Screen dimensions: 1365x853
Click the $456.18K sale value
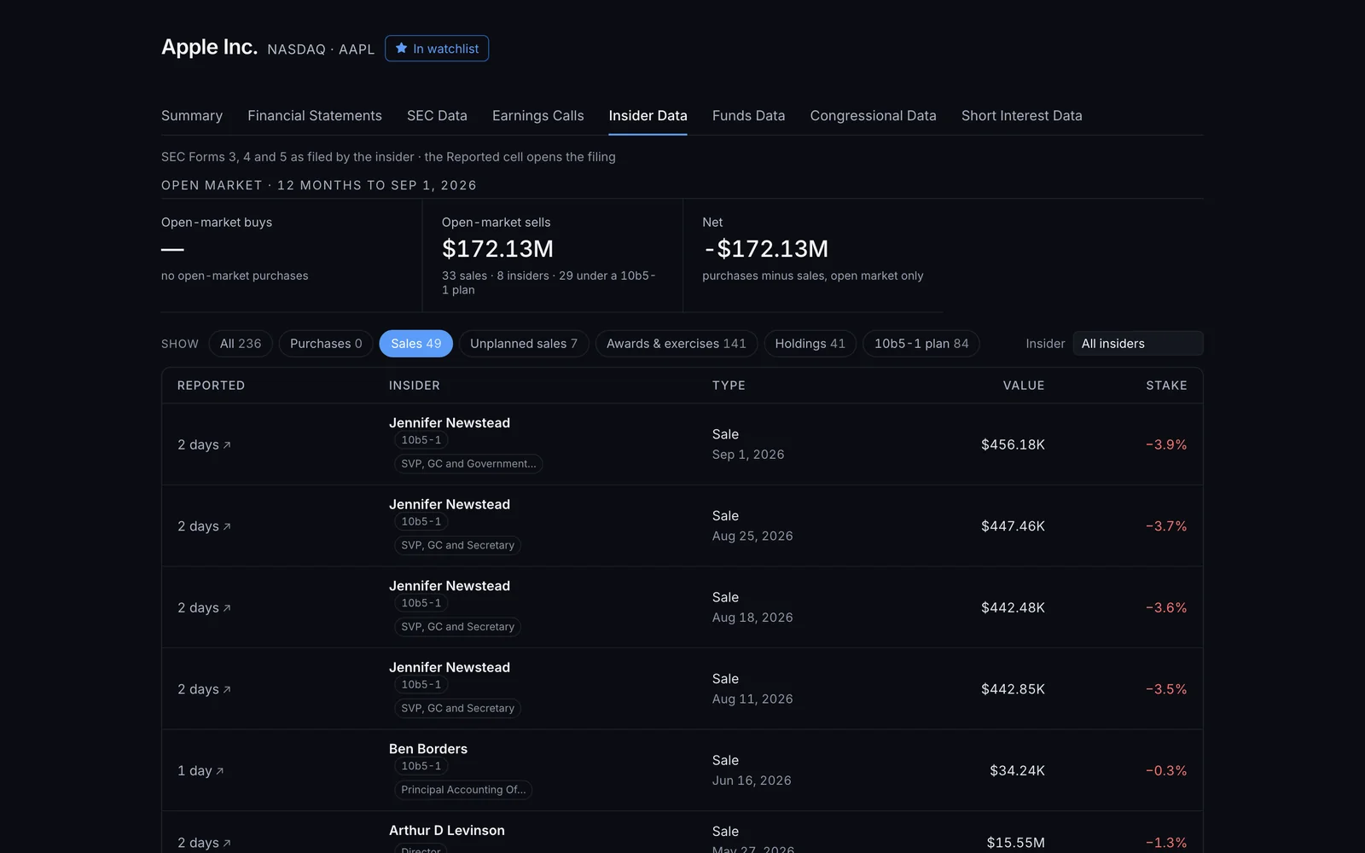[x=1013, y=445]
